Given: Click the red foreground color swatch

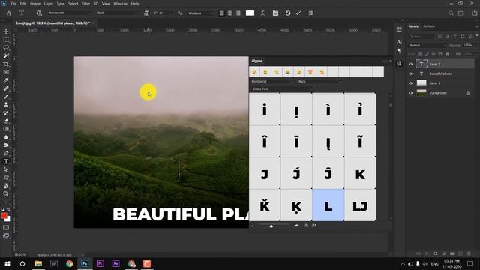Looking at the screenshot, I should (x=4, y=216).
